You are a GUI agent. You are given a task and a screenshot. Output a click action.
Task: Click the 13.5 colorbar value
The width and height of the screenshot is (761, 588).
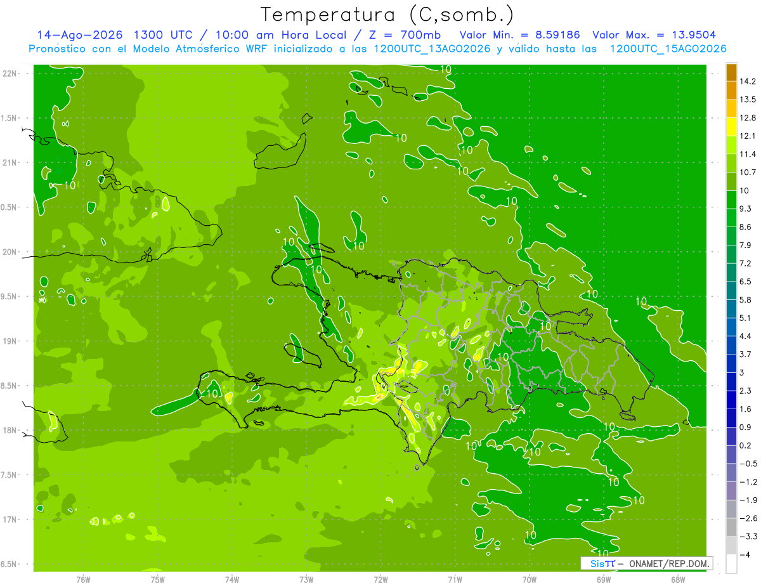click(x=748, y=100)
